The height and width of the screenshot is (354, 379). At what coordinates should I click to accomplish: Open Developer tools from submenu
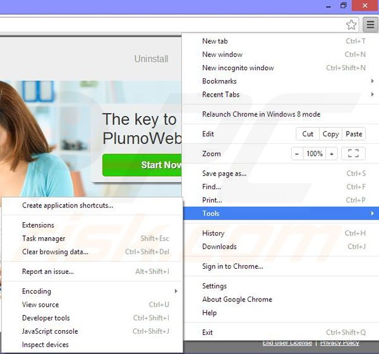pyautogui.click(x=92, y=318)
